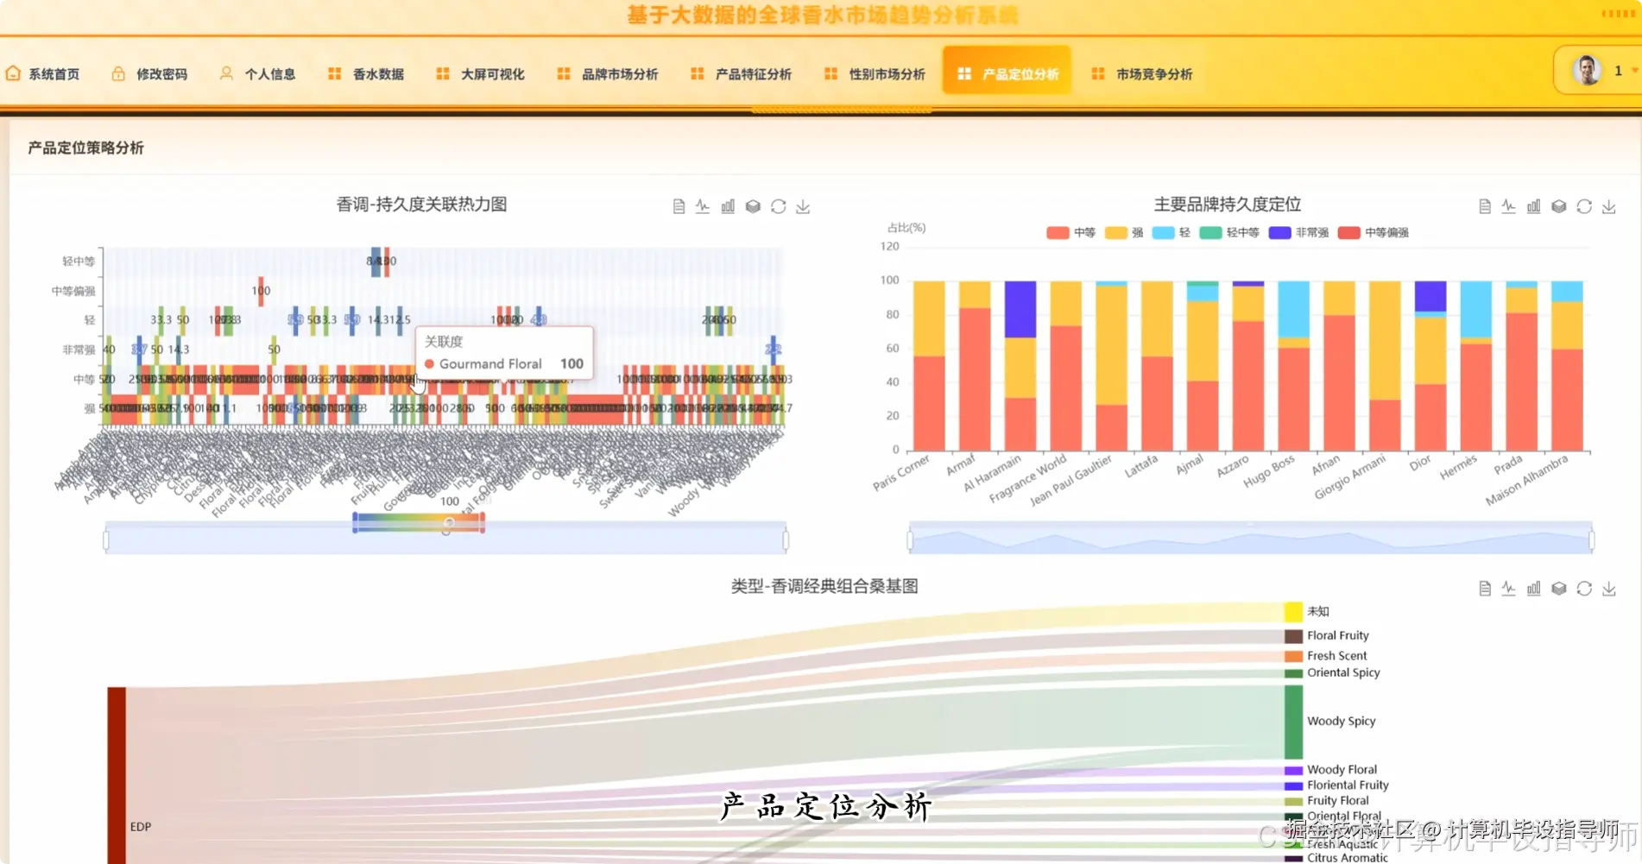The image size is (1642, 864).
Task: Go to 系统首页
Action: 43,73
